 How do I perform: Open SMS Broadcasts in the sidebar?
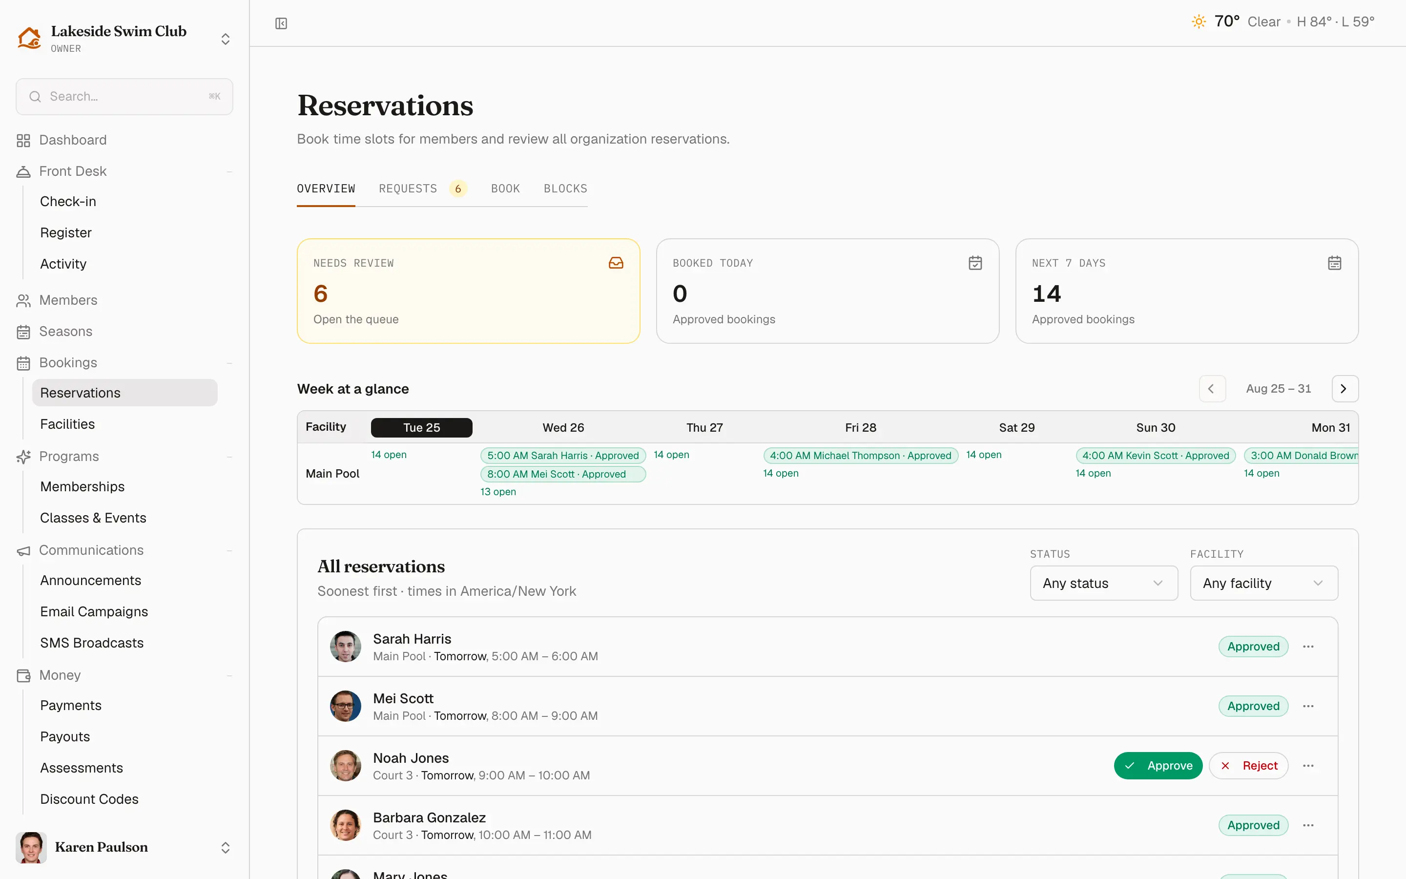click(x=92, y=643)
